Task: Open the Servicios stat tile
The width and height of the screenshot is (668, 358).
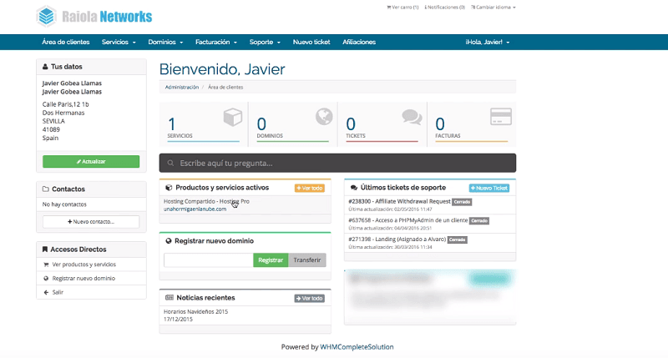Action: point(203,124)
